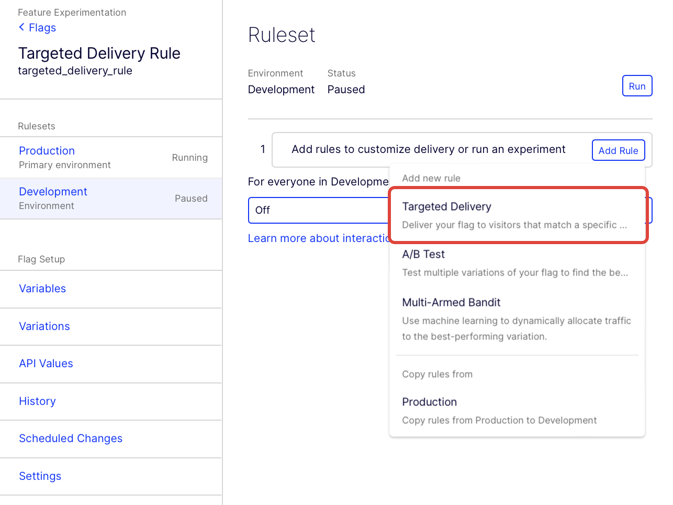Navigate to Variations
The width and height of the screenshot is (673, 505).
[44, 326]
